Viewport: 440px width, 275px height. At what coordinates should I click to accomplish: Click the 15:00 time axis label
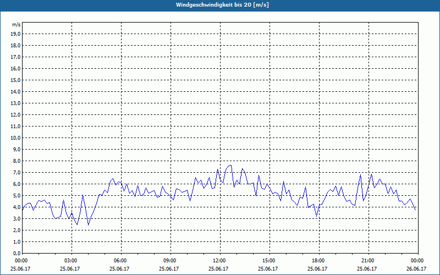click(269, 261)
